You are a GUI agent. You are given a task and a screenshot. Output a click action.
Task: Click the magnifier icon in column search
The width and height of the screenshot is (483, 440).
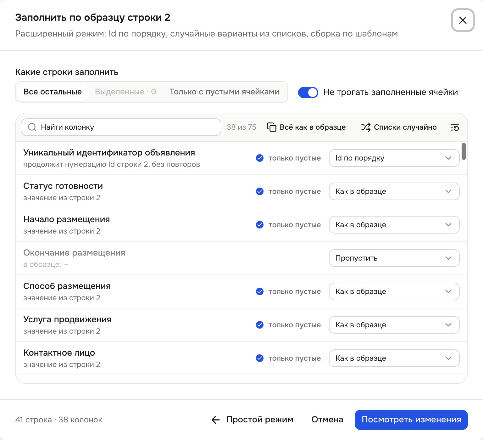pyautogui.click(x=32, y=127)
